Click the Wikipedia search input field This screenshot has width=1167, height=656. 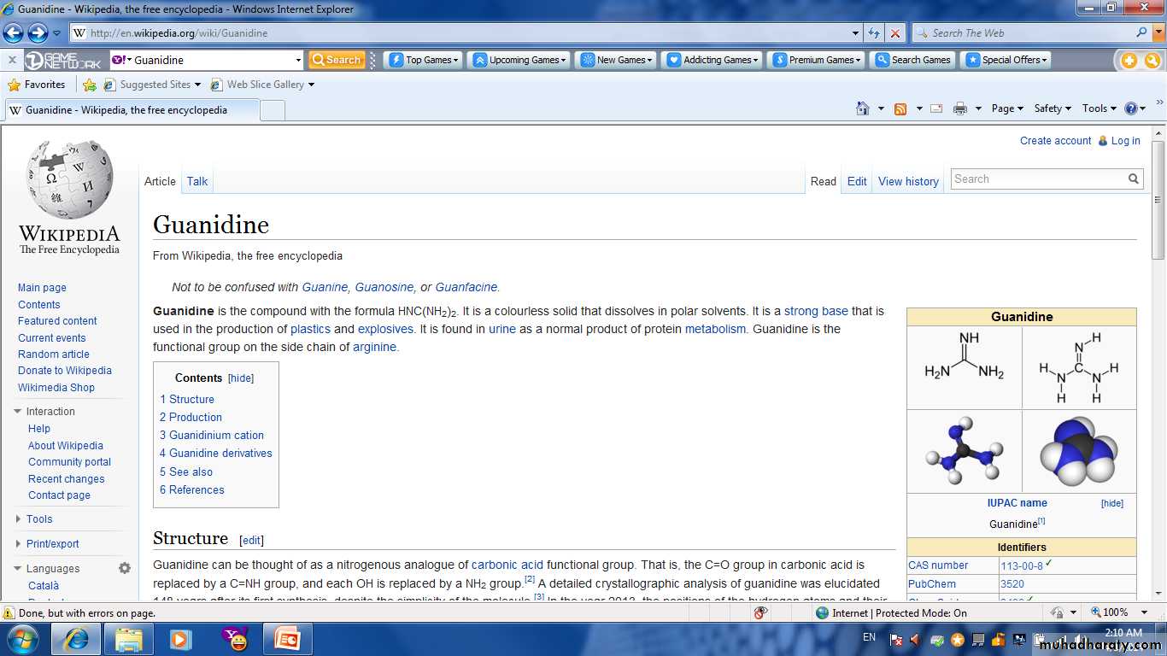point(1037,179)
